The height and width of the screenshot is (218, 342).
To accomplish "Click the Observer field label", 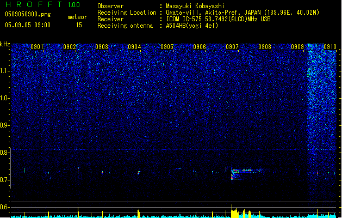I will click(110, 6).
